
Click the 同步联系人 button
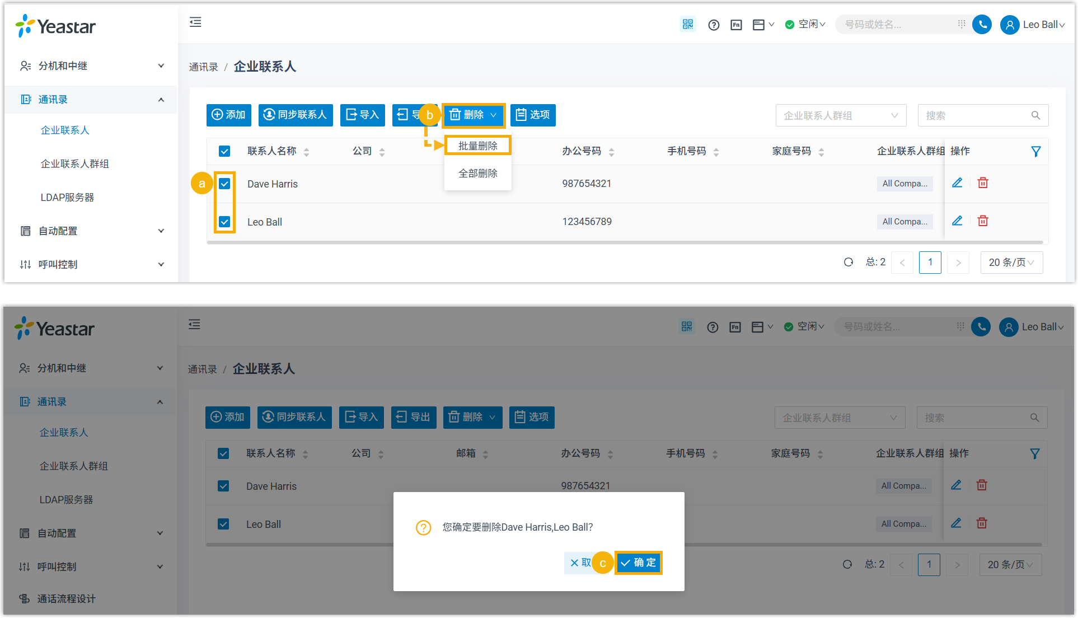click(x=296, y=115)
